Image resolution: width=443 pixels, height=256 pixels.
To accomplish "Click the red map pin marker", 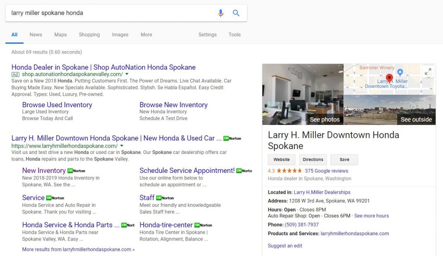I will point(389,78).
